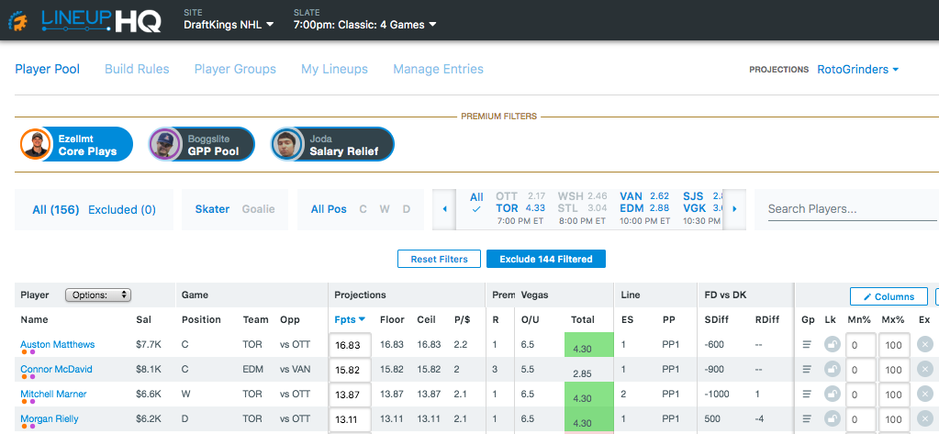The height and width of the screenshot is (434, 939).
Task: Click Exclude 144 Filtered button
Action: point(546,259)
